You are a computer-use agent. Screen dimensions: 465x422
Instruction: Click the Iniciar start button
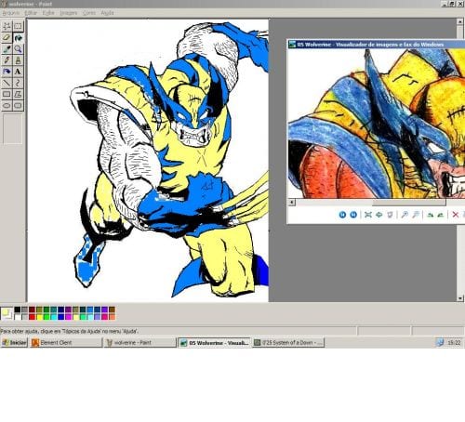(x=14, y=342)
